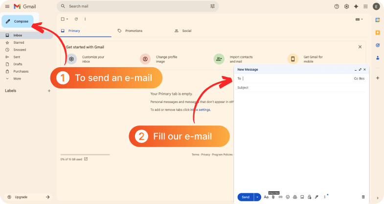This screenshot has width=384, height=204.
Task: Open storage details external link icon
Action: (x=86, y=159)
